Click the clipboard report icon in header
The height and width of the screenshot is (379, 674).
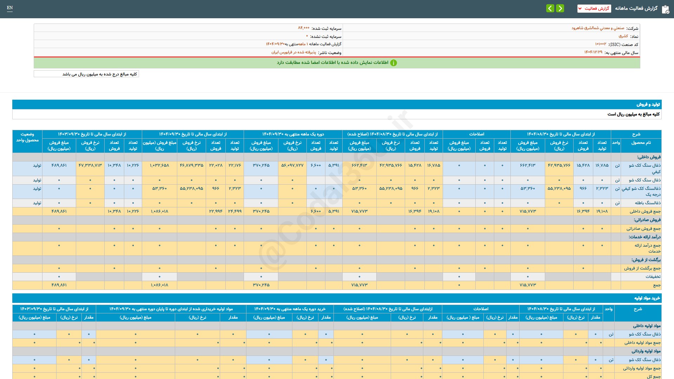(x=665, y=9)
